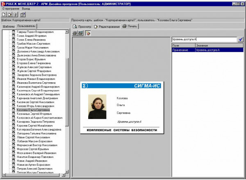
Task: Click the new template icon in toolbar
Action: (x=3, y=14)
